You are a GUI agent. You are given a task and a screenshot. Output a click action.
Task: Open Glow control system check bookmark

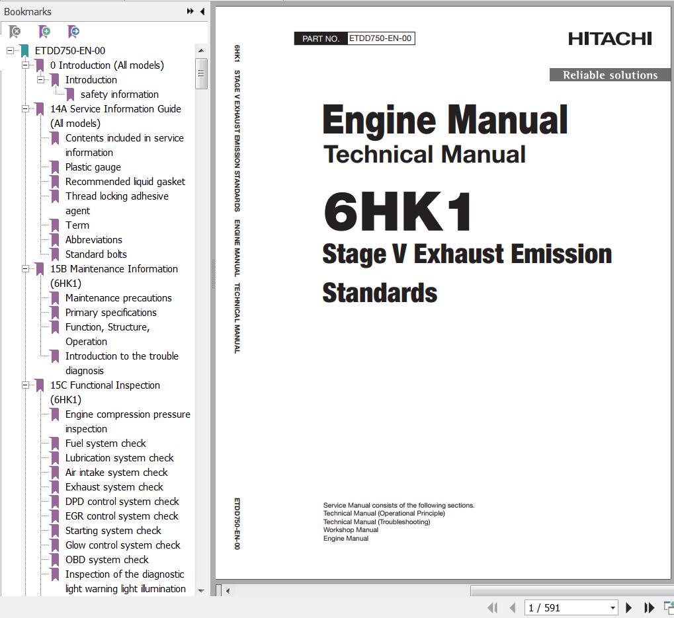click(123, 545)
